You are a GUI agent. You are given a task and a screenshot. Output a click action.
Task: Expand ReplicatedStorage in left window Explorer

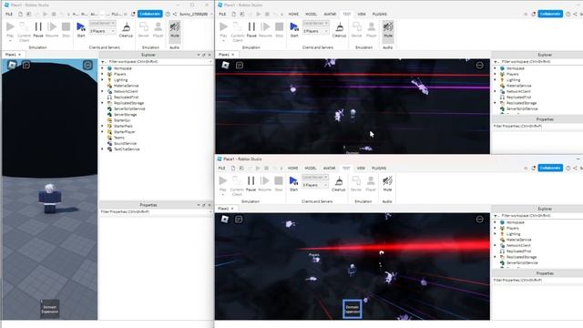[103, 103]
